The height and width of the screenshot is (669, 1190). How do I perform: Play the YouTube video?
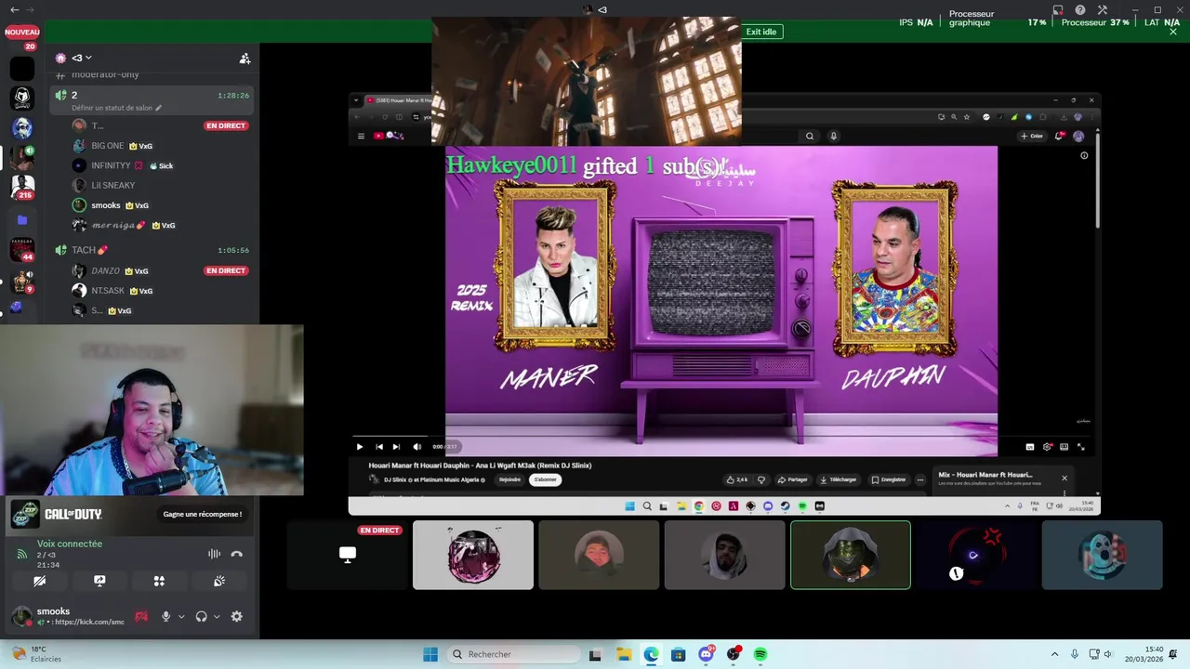(360, 447)
